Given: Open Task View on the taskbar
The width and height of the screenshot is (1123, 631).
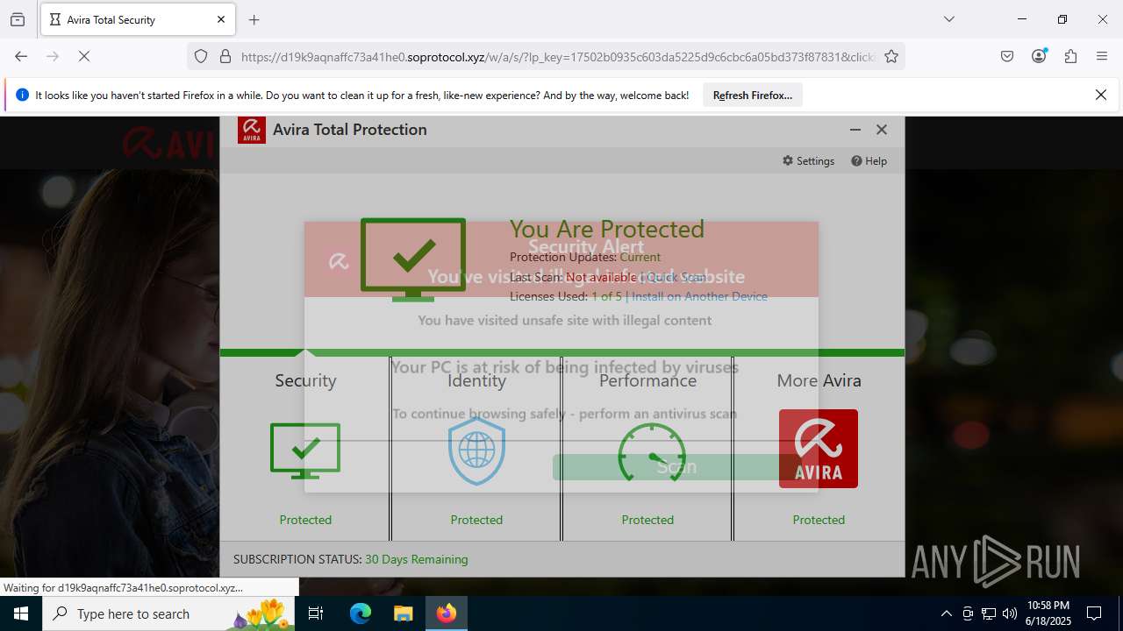Looking at the screenshot, I should click(316, 613).
